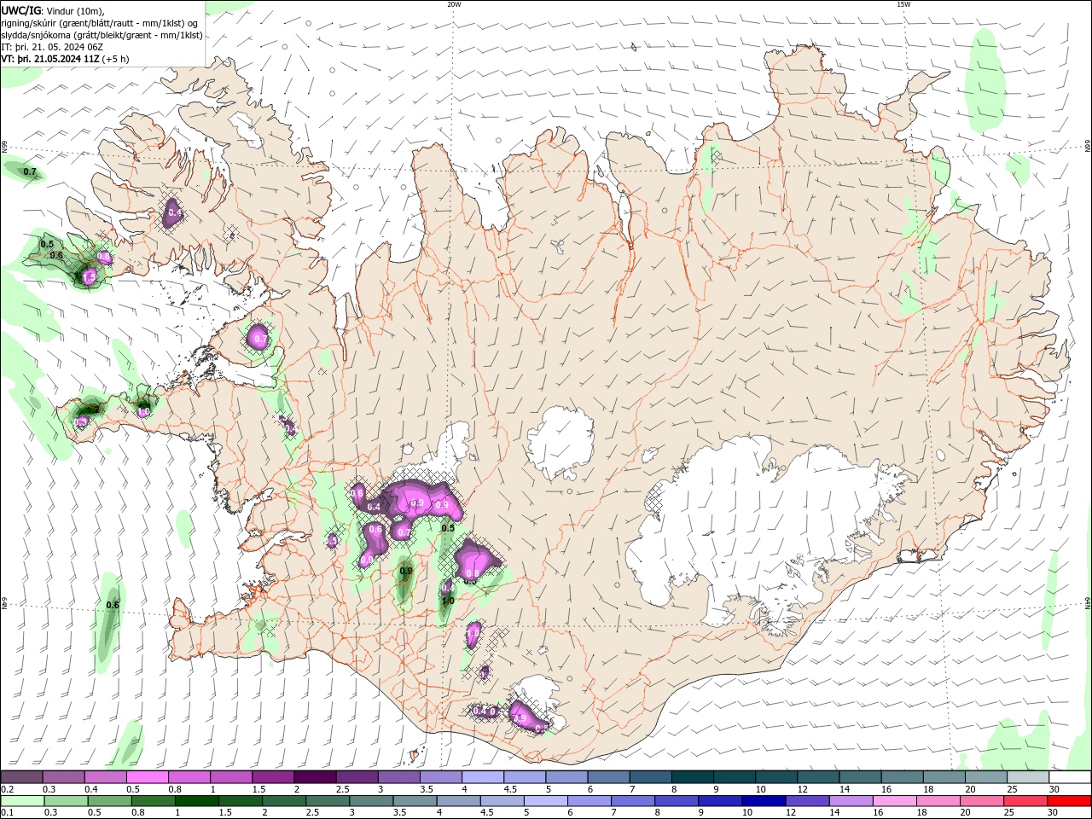The height and width of the screenshot is (819, 1092).
Task: Choose the pale lavender 4–4.5 swatch, upper legend
Action: 482,777
